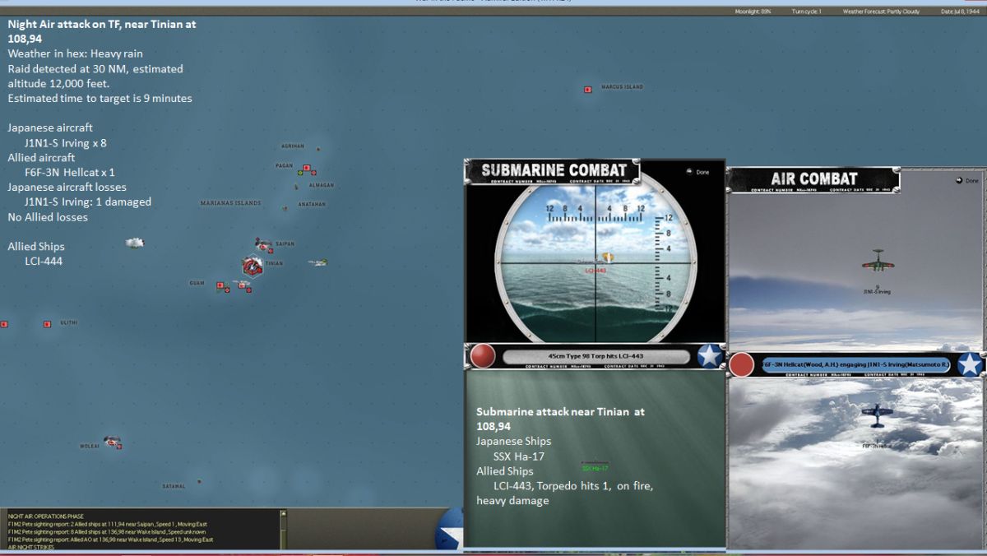Click the red Japanese roundel in Submarine Combat
The width and height of the screenshot is (987, 556).
click(x=483, y=356)
